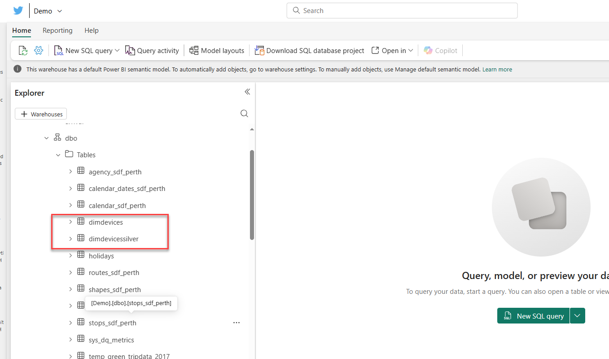Viewport: 609px width, 359px height.
Task: Expand the stops_sdf_perth table
Action: coord(70,323)
